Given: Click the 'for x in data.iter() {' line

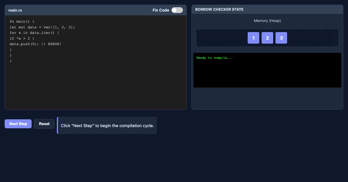Looking at the screenshot, I should click(34, 33).
